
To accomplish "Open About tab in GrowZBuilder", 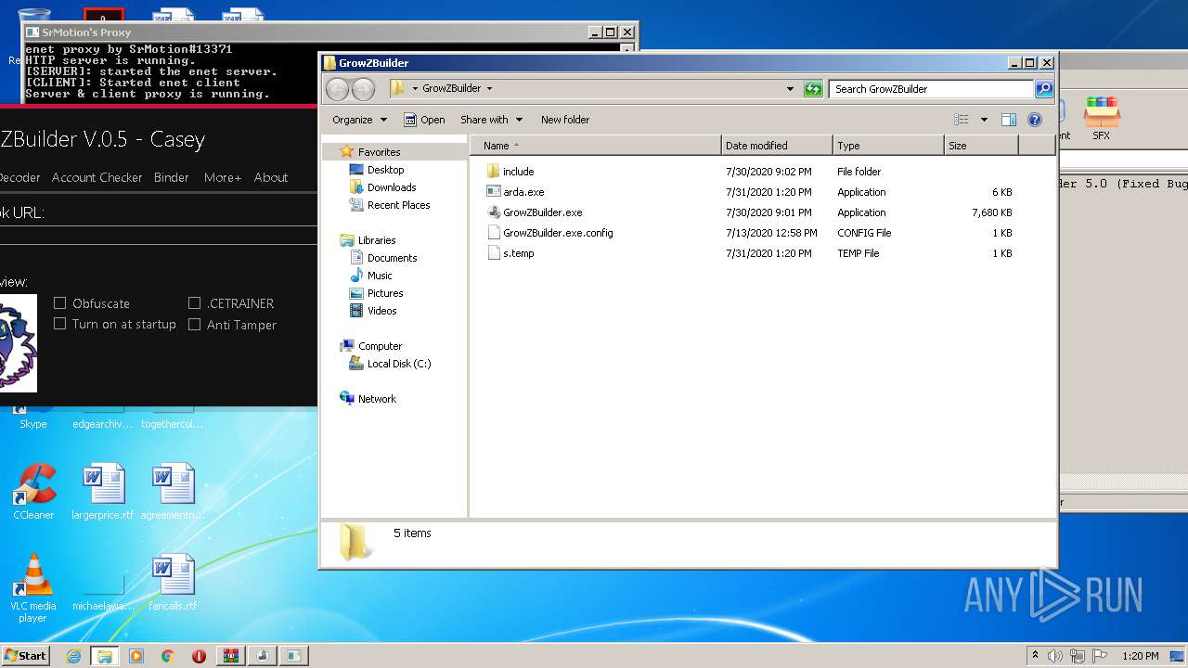I will [271, 177].
